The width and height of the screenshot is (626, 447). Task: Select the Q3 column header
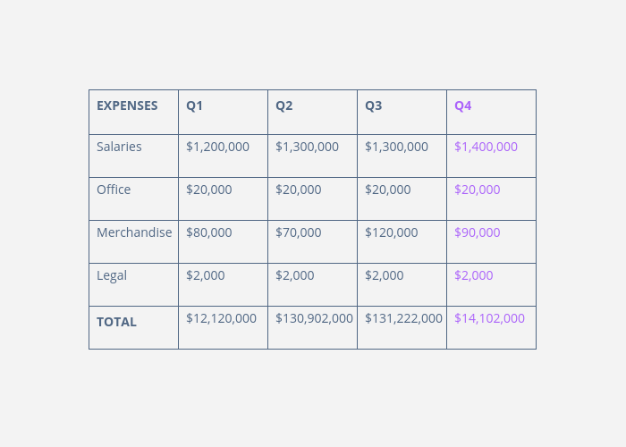374,105
